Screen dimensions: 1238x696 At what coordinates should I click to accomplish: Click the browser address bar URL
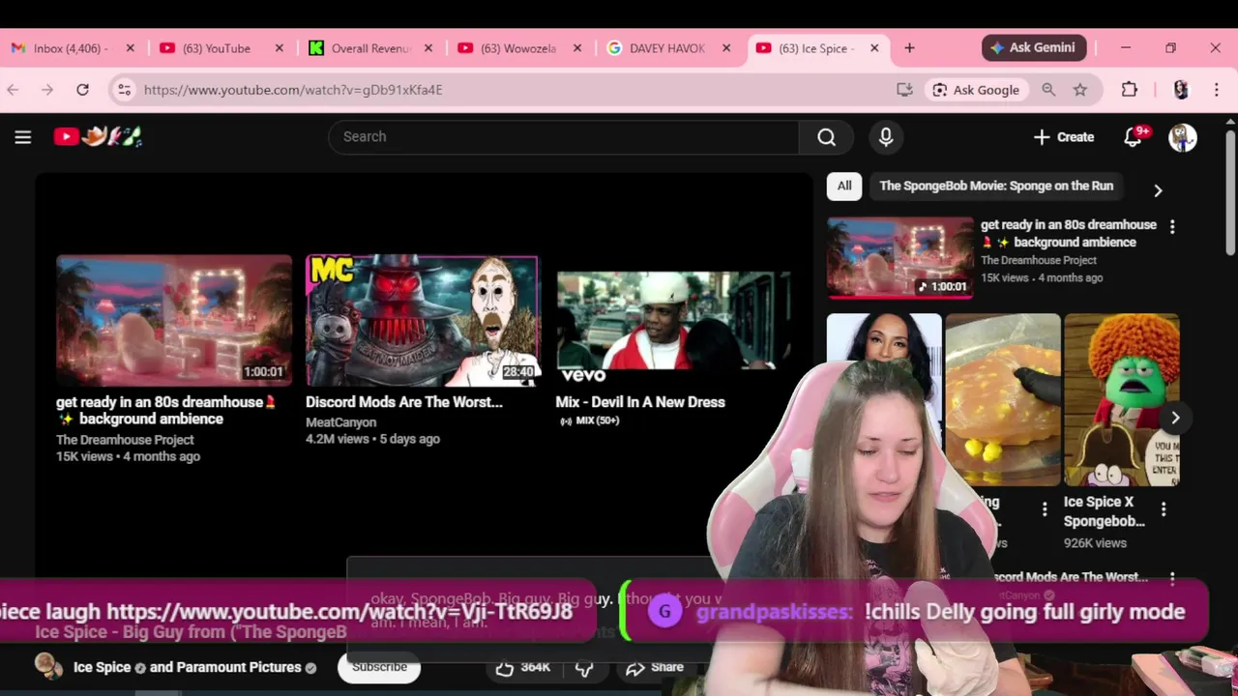293,90
